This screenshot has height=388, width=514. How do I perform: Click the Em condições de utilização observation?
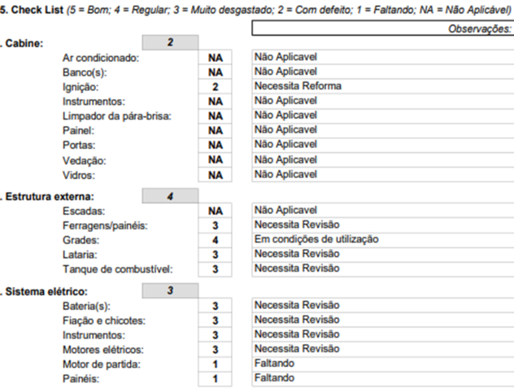tap(381, 239)
